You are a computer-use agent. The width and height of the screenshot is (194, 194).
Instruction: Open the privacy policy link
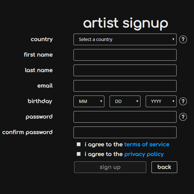[x=144, y=154]
